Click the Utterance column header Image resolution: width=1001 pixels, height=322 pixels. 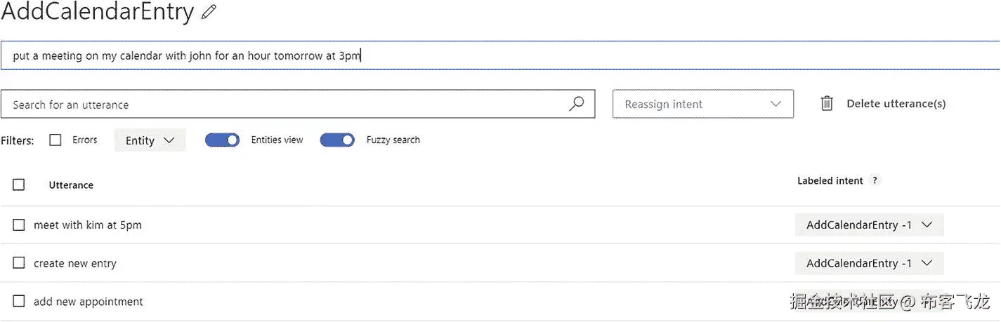(x=71, y=185)
